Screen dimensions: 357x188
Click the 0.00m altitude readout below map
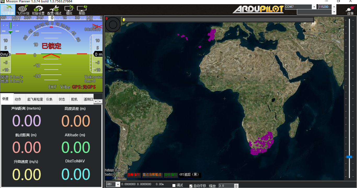tap(159, 184)
